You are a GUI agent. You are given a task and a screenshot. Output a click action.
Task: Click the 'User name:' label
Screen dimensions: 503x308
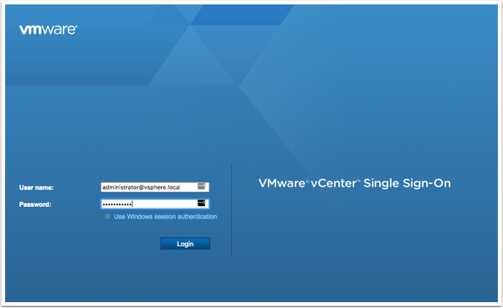pyautogui.click(x=37, y=188)
